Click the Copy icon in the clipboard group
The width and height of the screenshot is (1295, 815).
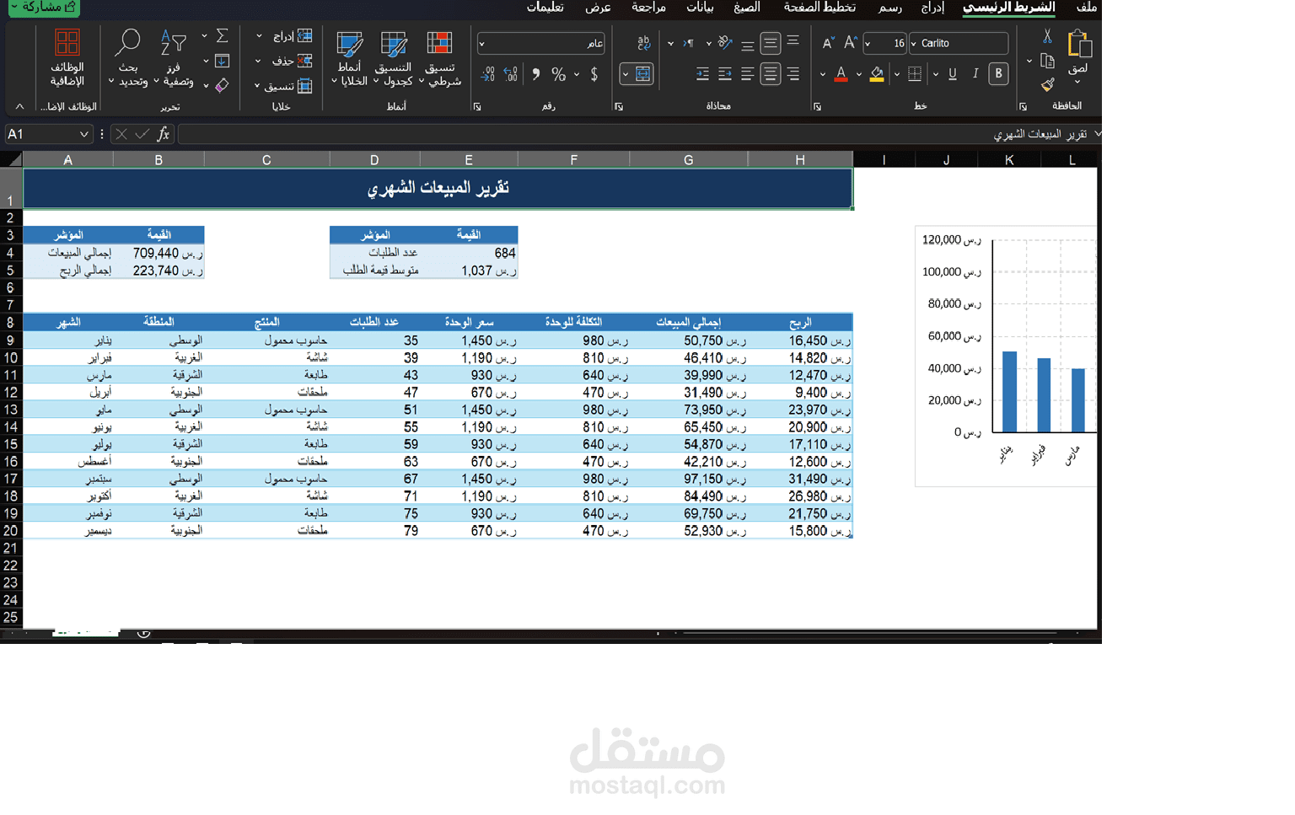(1047, 61)
